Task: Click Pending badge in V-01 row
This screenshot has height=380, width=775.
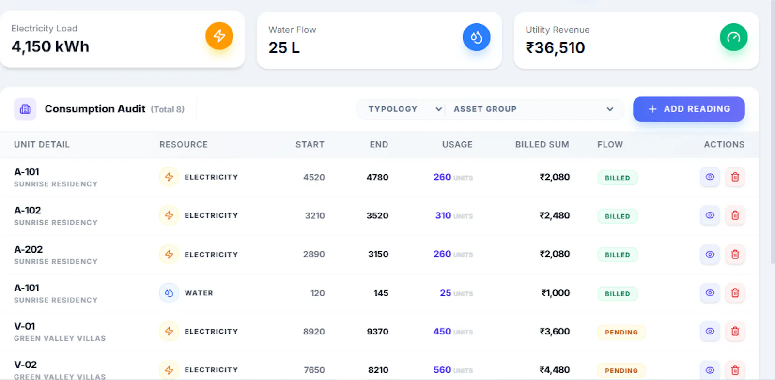Action: click(621, 332)
